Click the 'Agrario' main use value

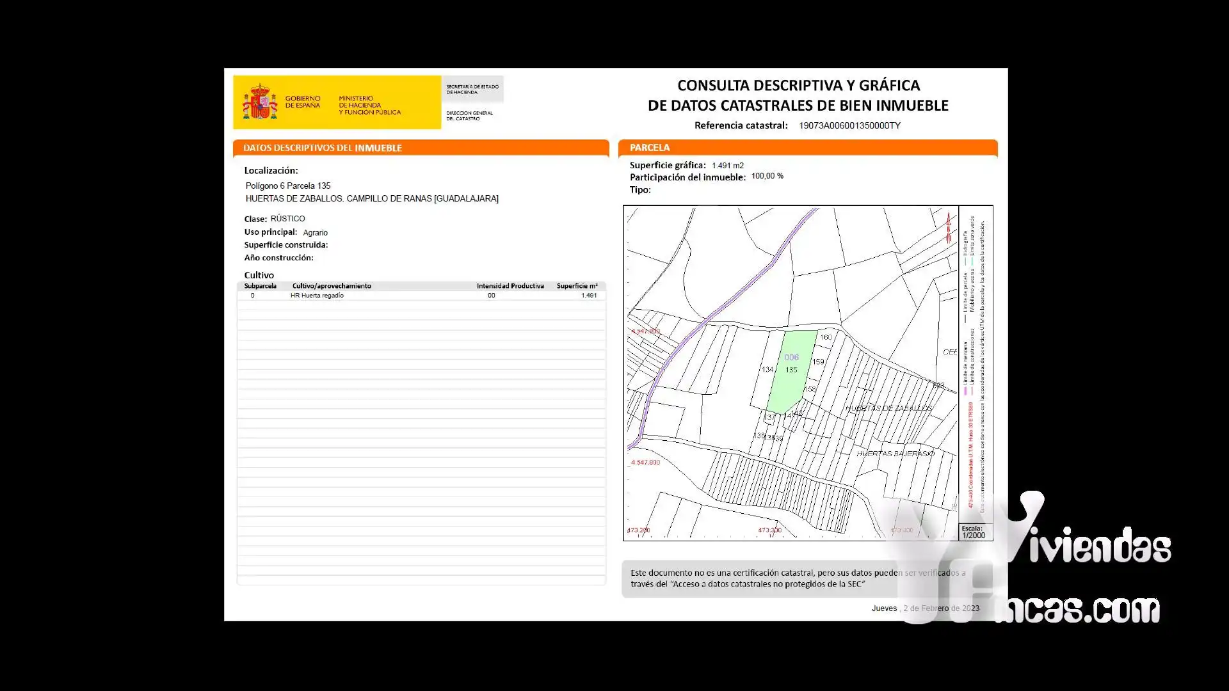coord(316,233)
